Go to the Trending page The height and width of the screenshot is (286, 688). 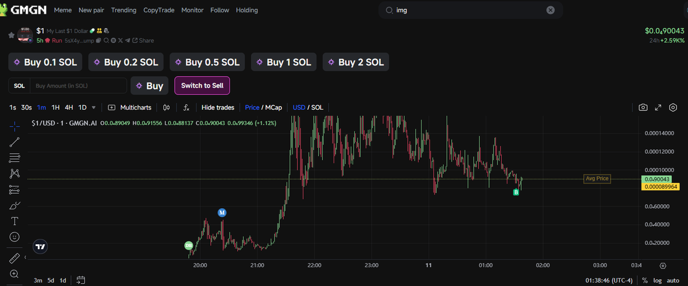124,10
